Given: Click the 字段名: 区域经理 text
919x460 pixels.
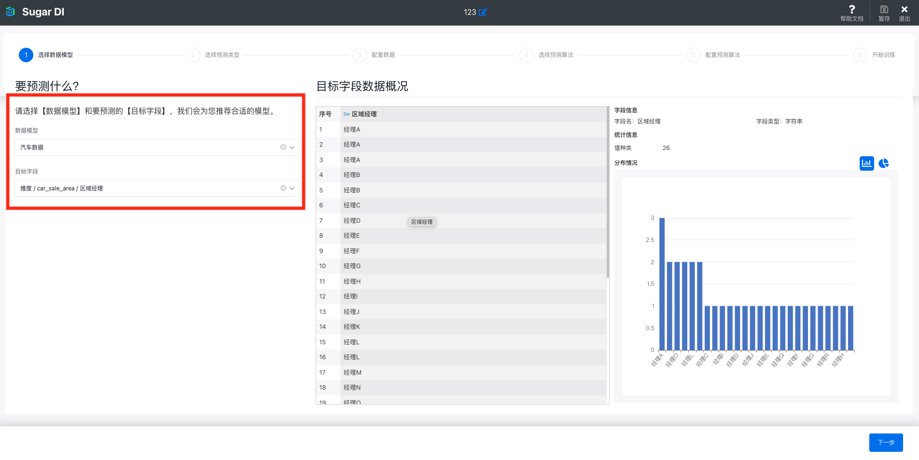Looking at the screenshot, I should tap(637, 122).
